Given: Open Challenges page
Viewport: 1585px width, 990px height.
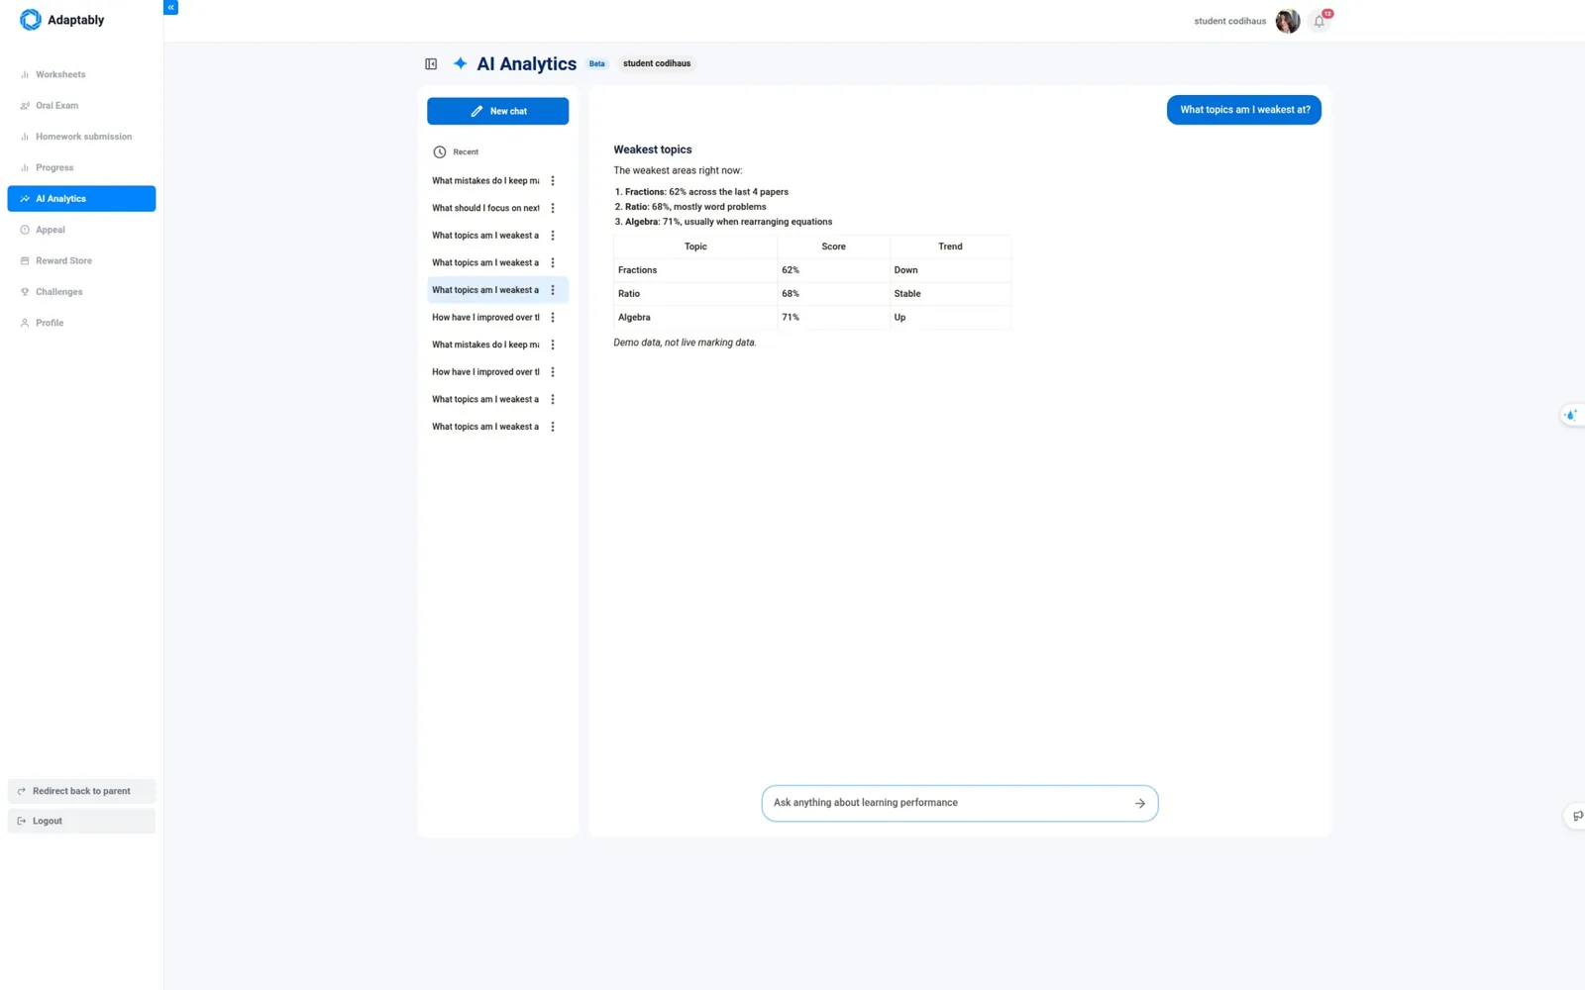Looking at the screenshot, I should pos(81,292).
